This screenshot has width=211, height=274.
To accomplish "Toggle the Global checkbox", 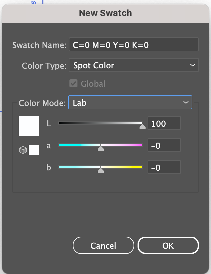I will tap(73, 83).
